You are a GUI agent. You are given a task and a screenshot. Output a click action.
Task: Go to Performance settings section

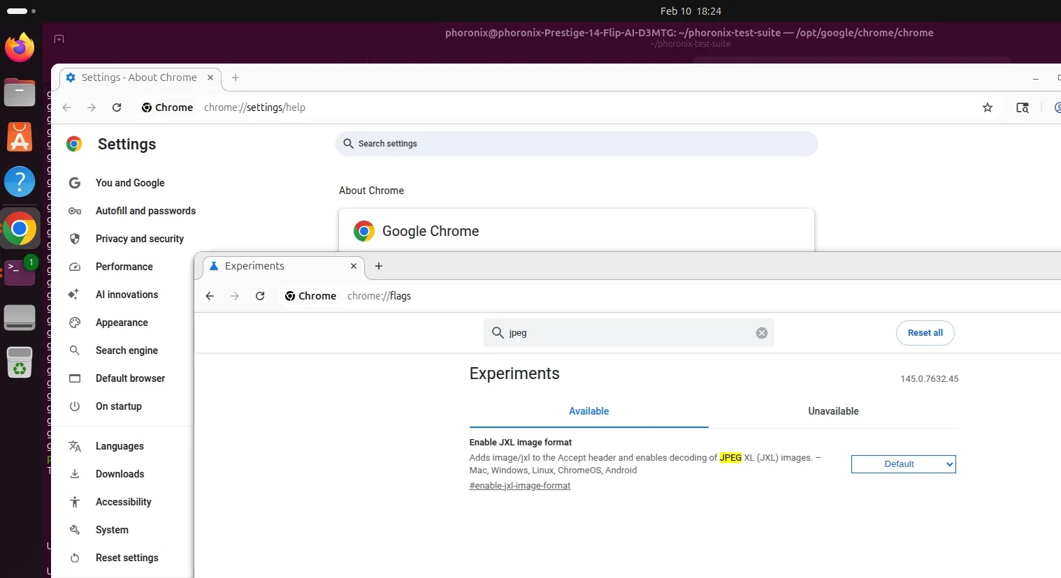click(124, 267)
